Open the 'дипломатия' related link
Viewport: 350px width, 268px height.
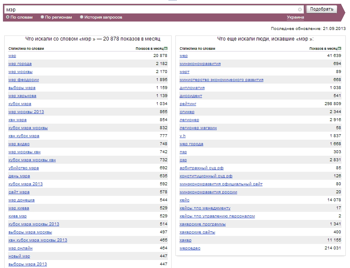[192, 88]
